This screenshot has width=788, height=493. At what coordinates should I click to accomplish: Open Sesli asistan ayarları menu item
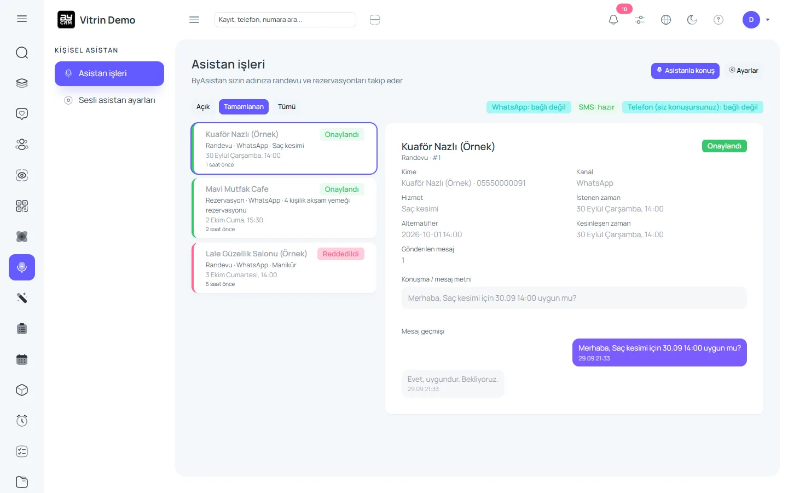(109, 100)
